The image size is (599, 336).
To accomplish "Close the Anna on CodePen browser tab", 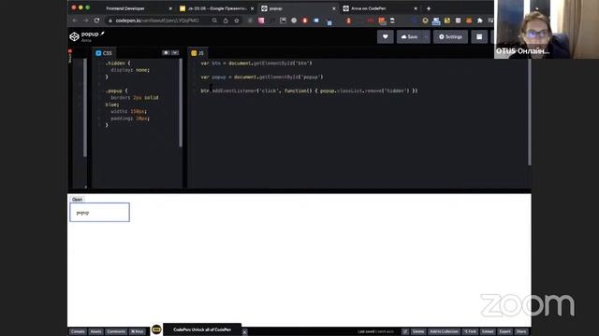I will click(x=416, y=8).
